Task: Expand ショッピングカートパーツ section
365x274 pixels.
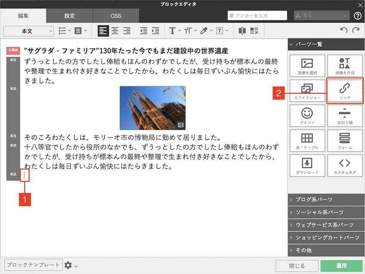Action: point(326,237)
